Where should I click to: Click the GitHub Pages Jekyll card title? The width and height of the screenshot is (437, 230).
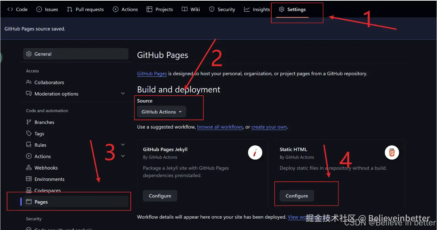click(x=165, y=149)
